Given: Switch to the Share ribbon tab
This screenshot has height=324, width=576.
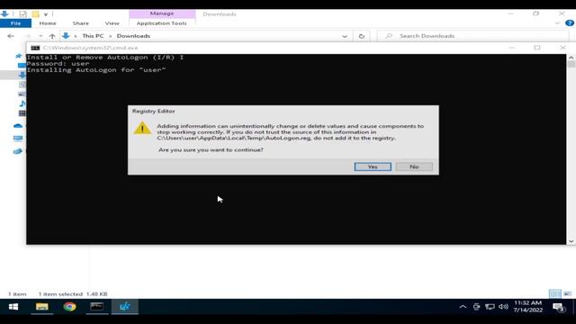Looking at the screenshot, I should pos(80,23).
